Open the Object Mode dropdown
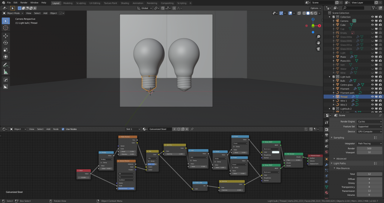This screenshot has width=384, height=203. coord(13,13)
